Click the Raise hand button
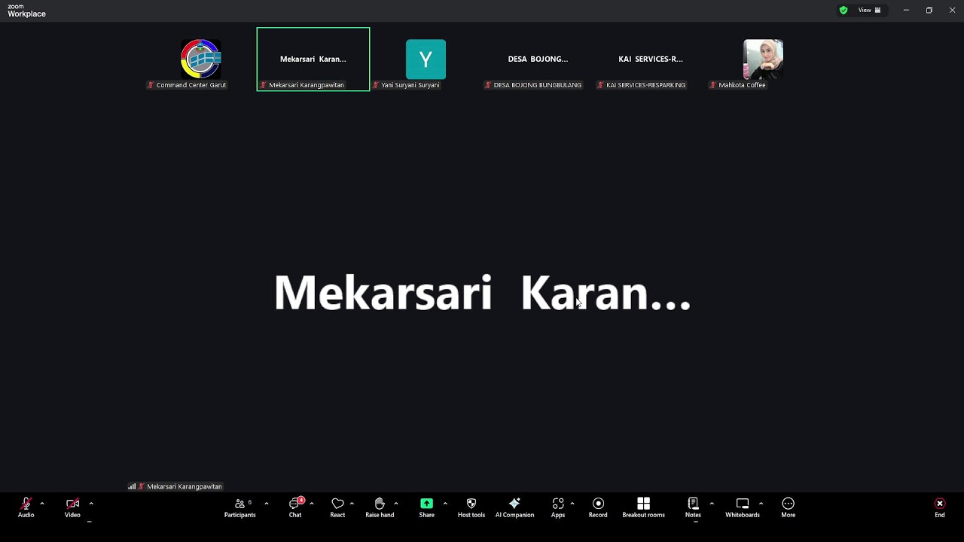The height and width of the screenshot is (542, 964). (380, 508)
